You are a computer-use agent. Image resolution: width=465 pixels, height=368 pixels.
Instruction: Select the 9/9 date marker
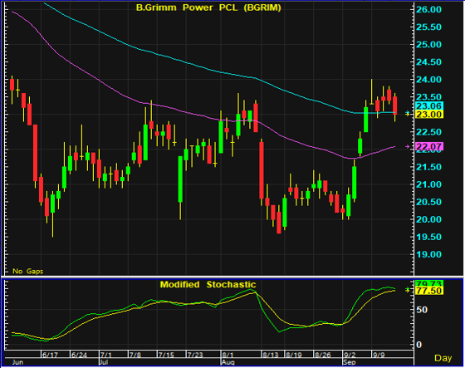379,355
